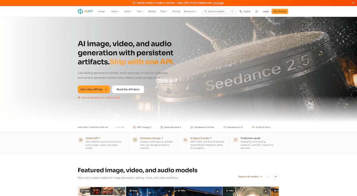This screenshot has width=357, height=196.
Task: Click the HiAPI brand name text
Action: pyautogui.click(x=89, y=11)
